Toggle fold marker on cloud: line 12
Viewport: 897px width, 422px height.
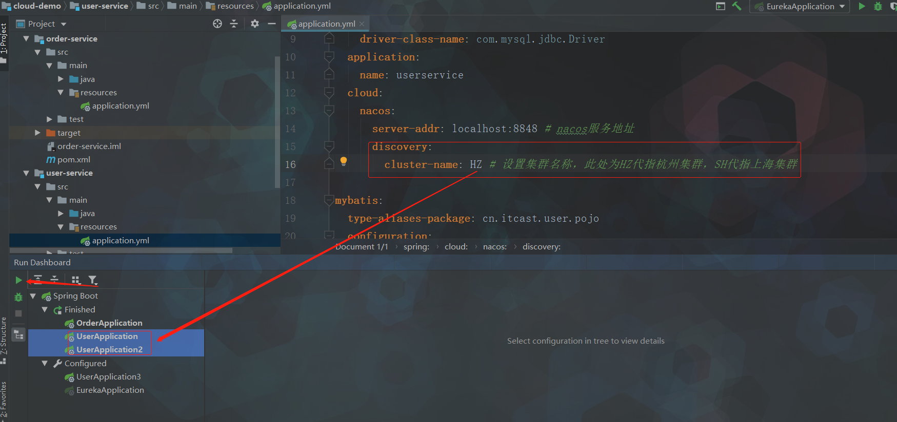(329, 93)
